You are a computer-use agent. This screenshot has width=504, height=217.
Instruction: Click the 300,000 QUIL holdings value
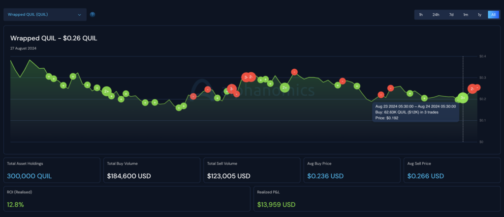[x=30, y=176]
